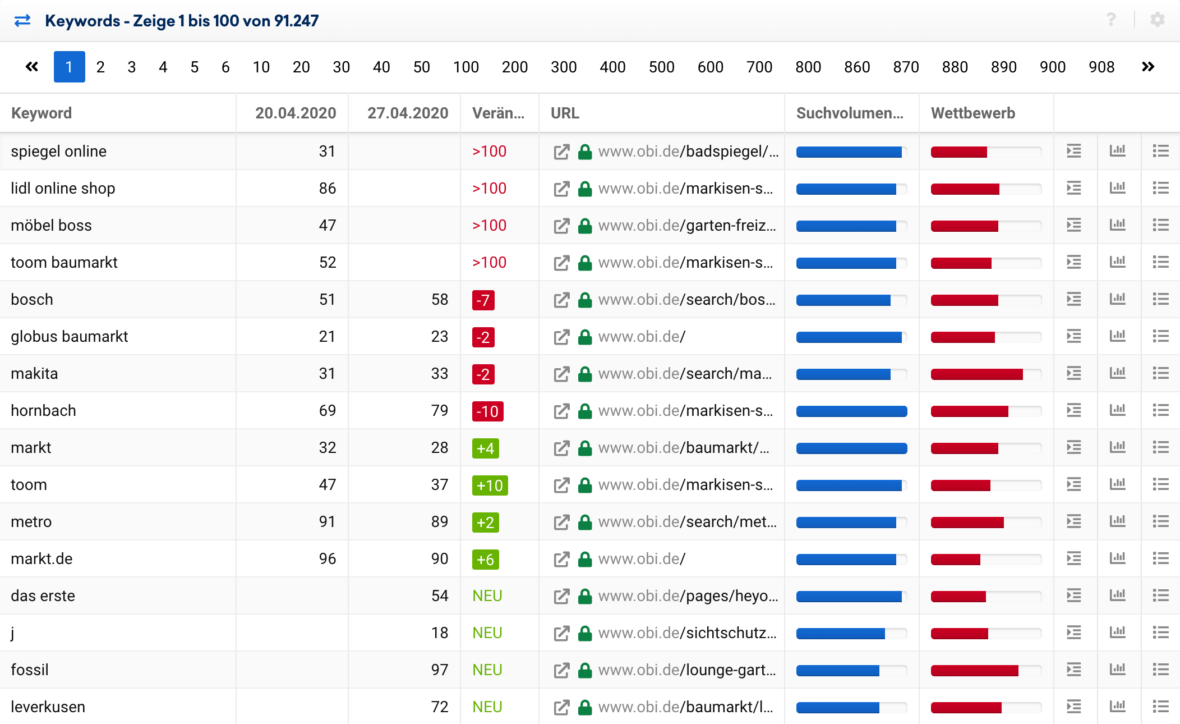This screenshot has width=1180, height=724.
Task: Open list icon in makita row
Action: pos(1160,373)
